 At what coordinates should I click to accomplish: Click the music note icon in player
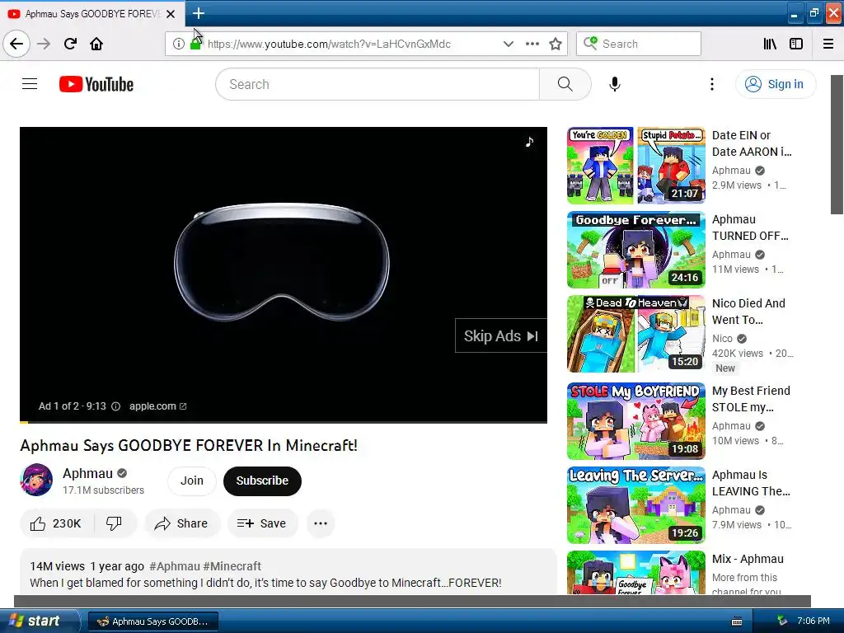tap(530, 142)
